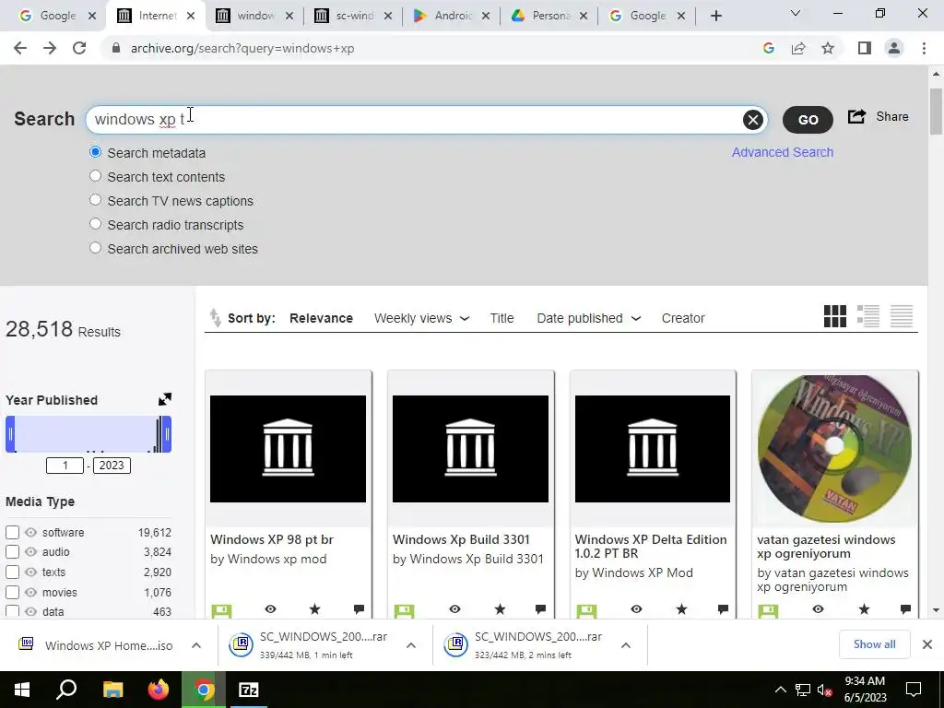Select Search metadata radio button
This screenshot has width=944, height=708.
[95, 152]
